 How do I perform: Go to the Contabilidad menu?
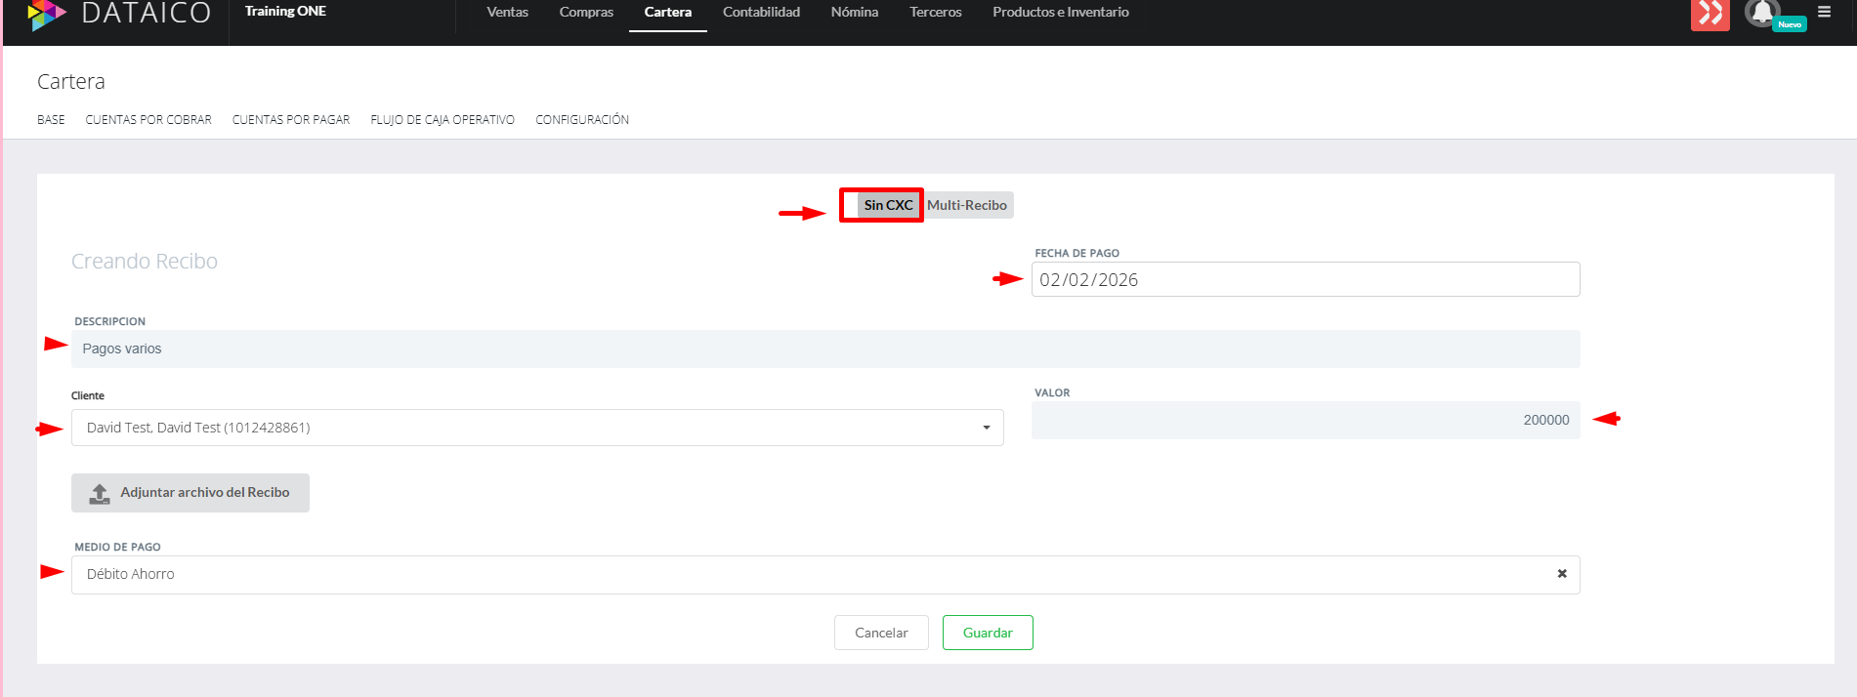pos(761,13)
